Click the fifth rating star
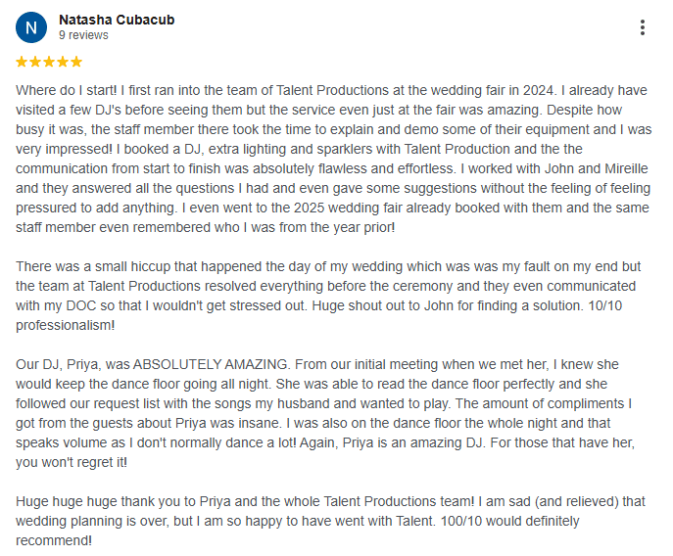 point(75,62)
